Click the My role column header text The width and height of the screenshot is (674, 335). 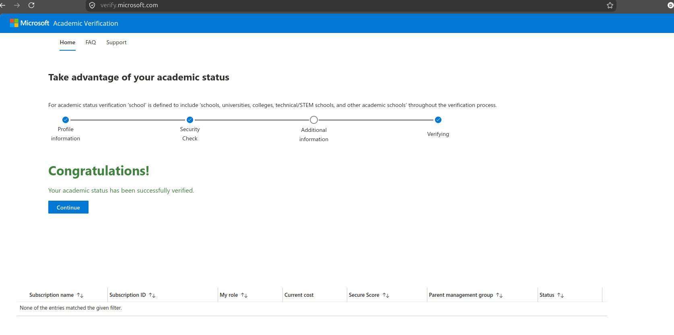tap(229, 295)
